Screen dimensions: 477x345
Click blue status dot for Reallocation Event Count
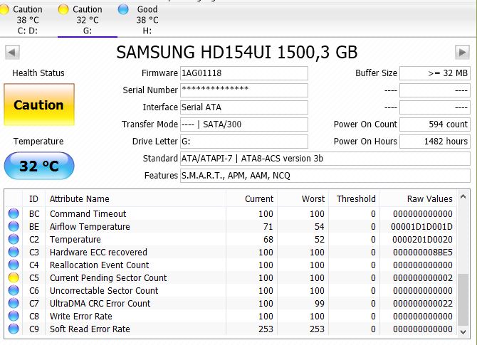coord(14,265)
